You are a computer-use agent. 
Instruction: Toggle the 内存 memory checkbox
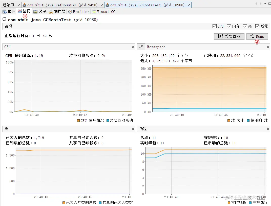pyautogui.click(x=229, y=26)
